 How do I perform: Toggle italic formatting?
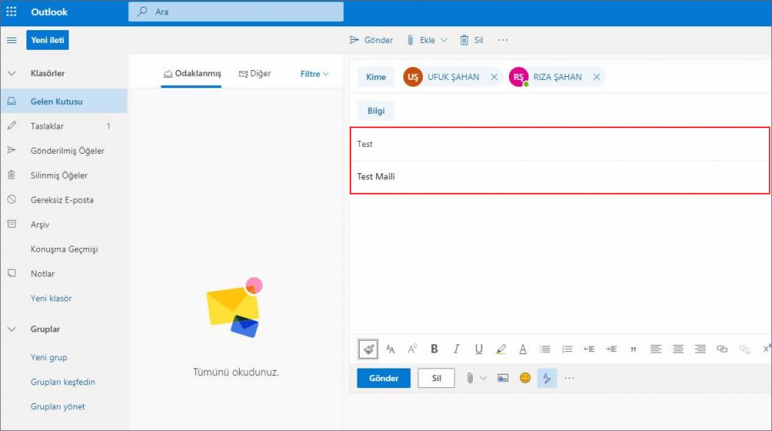(456, 349)
